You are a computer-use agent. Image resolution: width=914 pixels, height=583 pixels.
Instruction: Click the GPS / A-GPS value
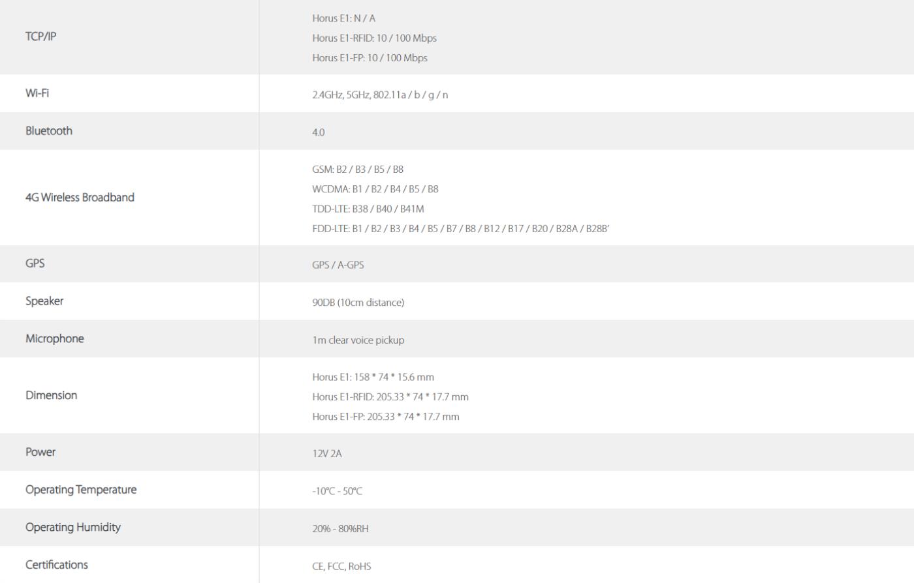(x=338, y=265)
